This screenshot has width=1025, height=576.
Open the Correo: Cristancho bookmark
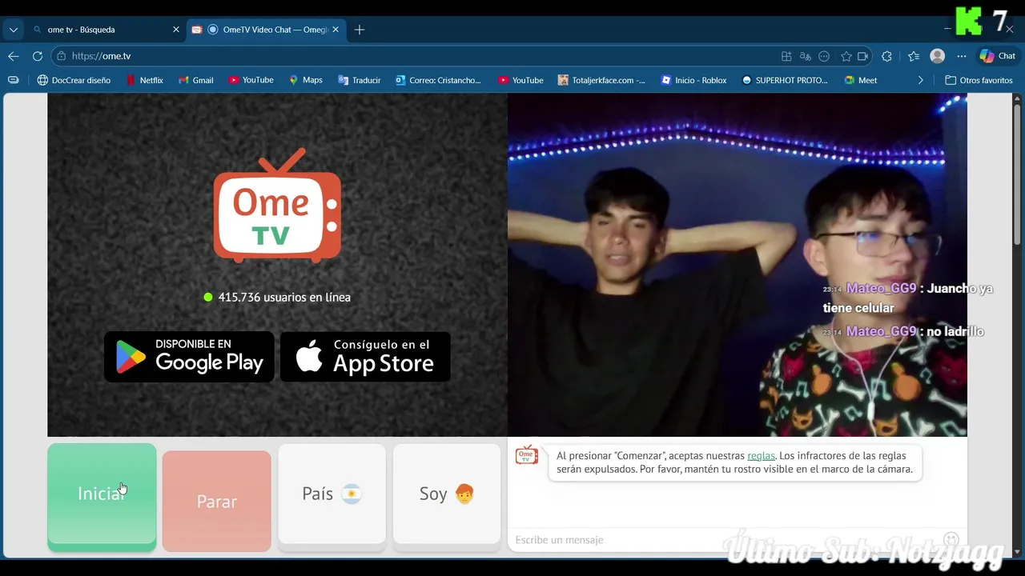(x=438, y=80)
